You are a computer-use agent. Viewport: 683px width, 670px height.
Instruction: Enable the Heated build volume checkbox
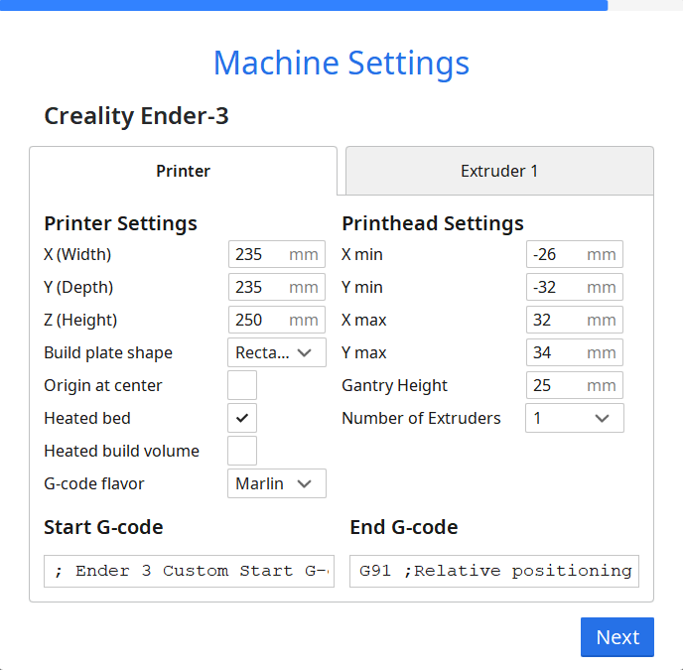tap(242, 451)
